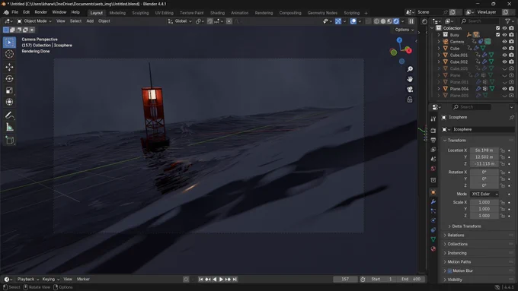This screenshot has height=291, width=518.
Task: Disable Cube.002 in renders
Action: point(511,62)
